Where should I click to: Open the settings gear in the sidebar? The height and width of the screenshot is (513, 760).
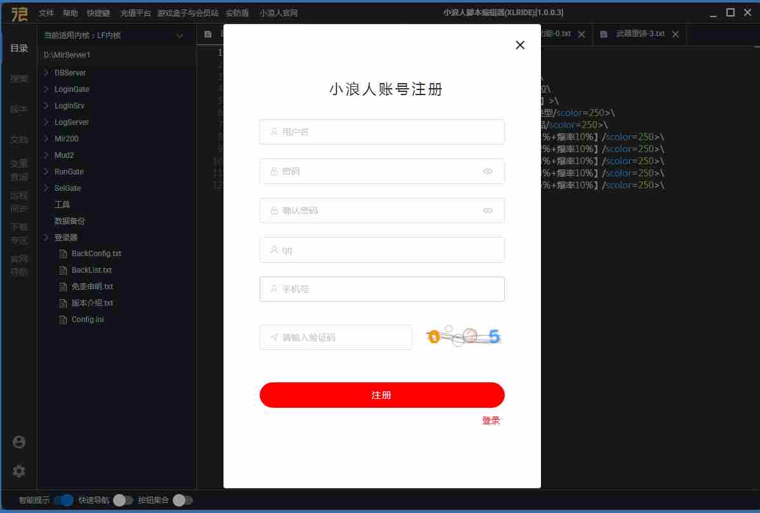[x=18, y=471]
